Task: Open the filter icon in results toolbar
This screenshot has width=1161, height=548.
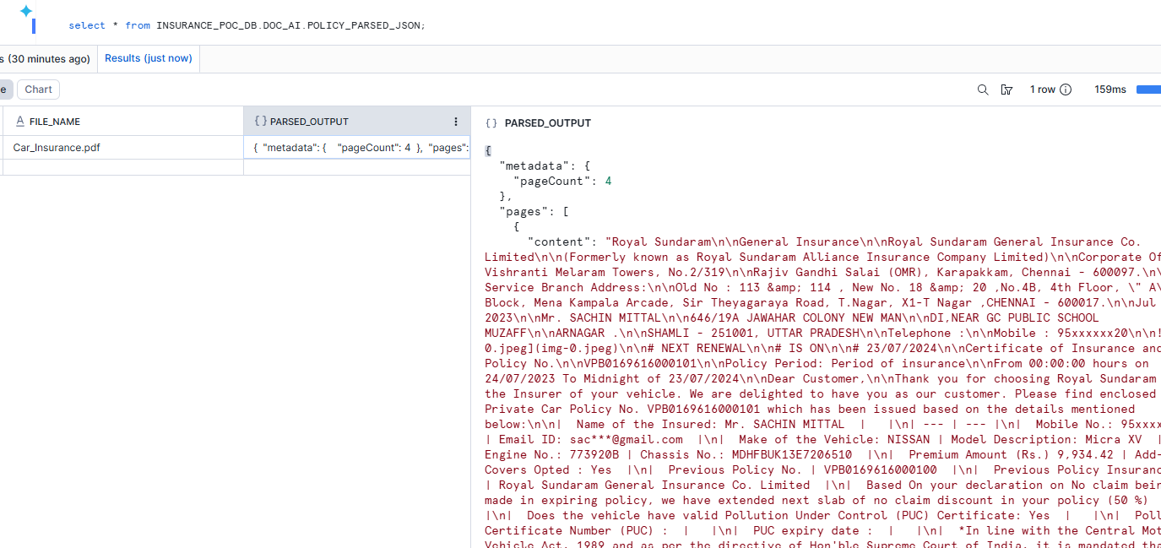Action: [x=1006, y=89]
